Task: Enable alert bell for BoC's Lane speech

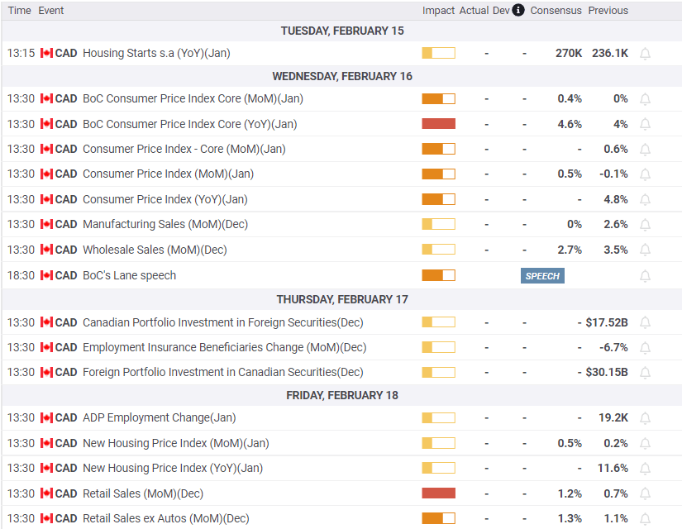Action: tap(646, 276)
